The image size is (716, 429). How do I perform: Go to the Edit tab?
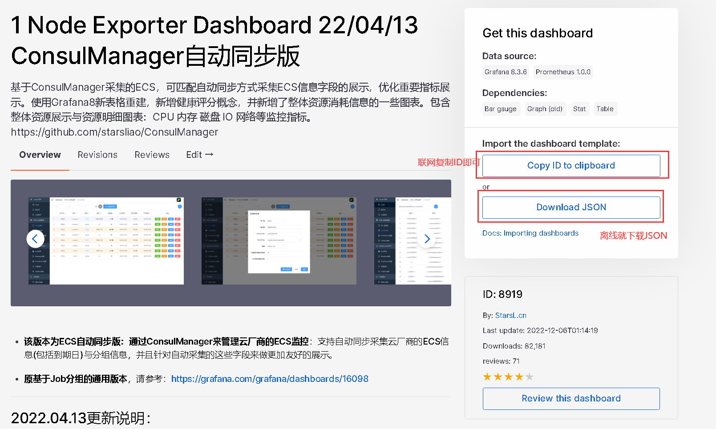[x=200, y=155]
